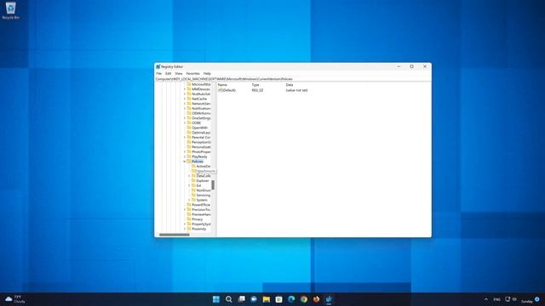Click the OptimalLayout folder icon
This screenshot has height=306, width=545.
tap(189, 133)
